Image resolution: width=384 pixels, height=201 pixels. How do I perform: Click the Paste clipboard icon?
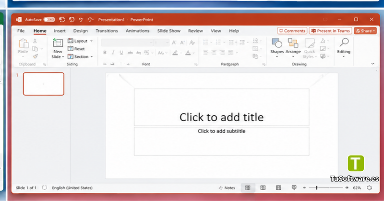point(23,44)
